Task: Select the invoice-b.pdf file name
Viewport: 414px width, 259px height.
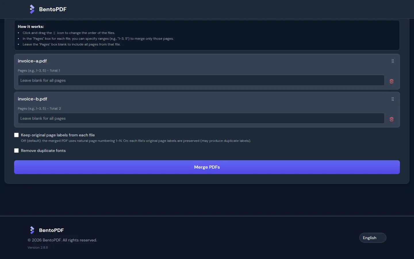Action: click(x=32, y=99)
